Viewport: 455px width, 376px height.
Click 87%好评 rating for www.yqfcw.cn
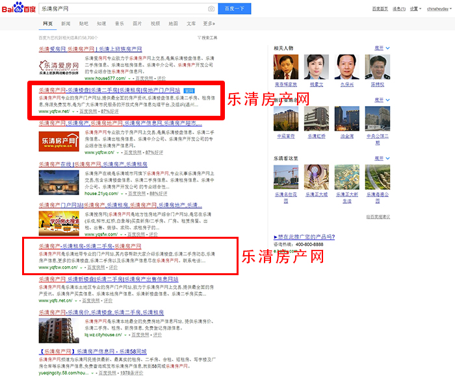coord(154,152)
